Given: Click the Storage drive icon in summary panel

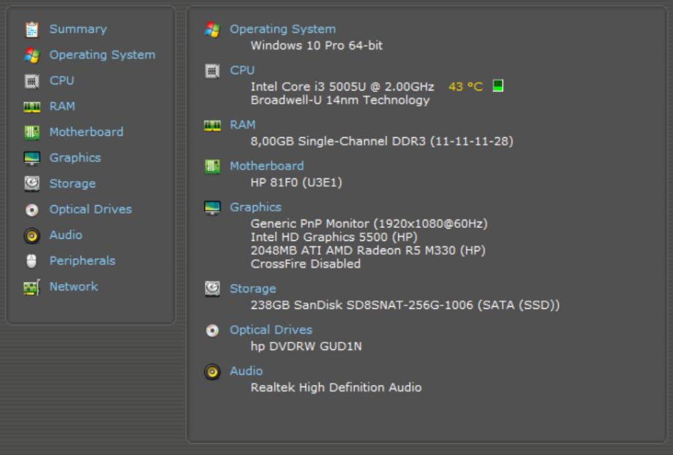Looking at the screenshot, I should click(212, 288).
